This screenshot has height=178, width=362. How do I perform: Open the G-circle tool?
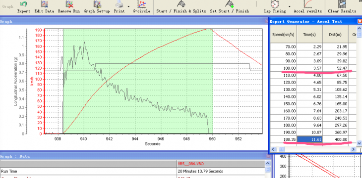coord(141,4)
